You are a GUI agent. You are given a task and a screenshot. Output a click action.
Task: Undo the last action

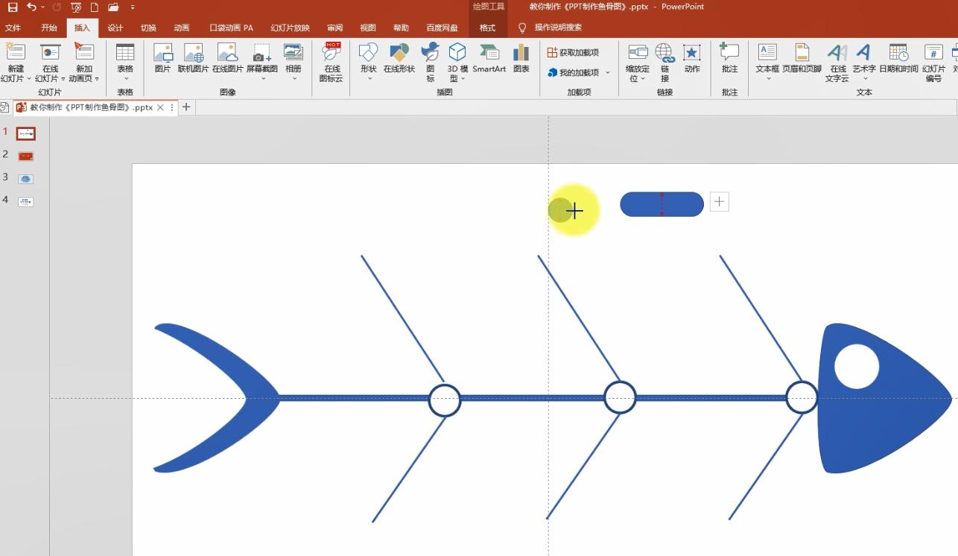pyautogui.click(x=31, y=7)
